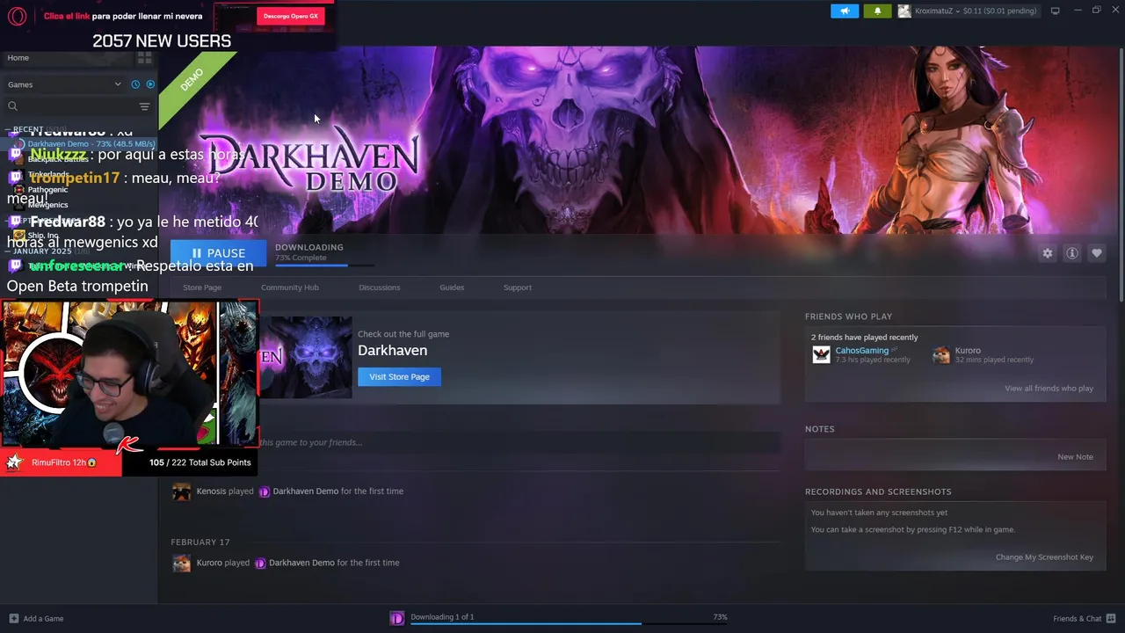This screenshot has height=633, width=1125.
Task: Create a New Note
Action: click(1075, 456)
